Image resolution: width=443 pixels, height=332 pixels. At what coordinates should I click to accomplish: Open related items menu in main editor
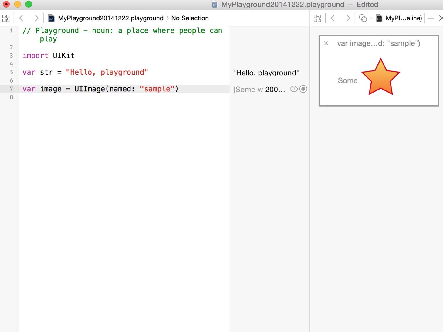(6, 18)
